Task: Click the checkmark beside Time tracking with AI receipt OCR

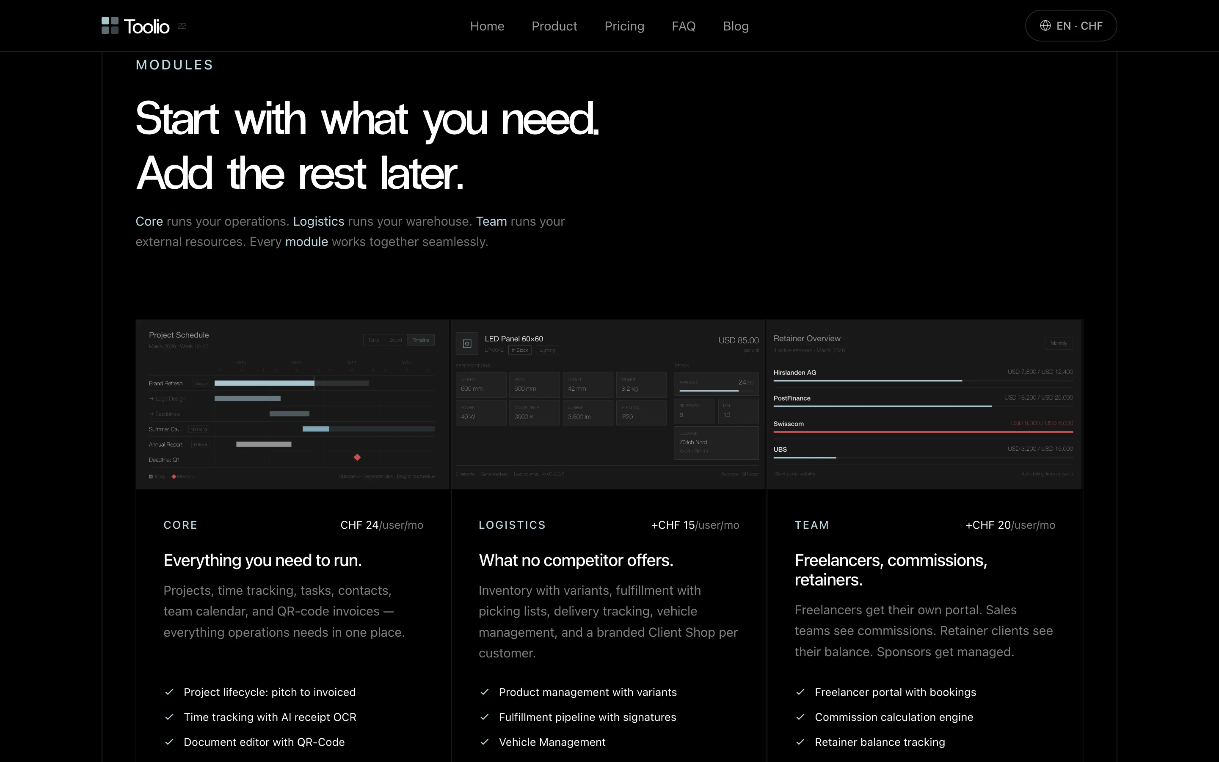Action: pos(170,717)
